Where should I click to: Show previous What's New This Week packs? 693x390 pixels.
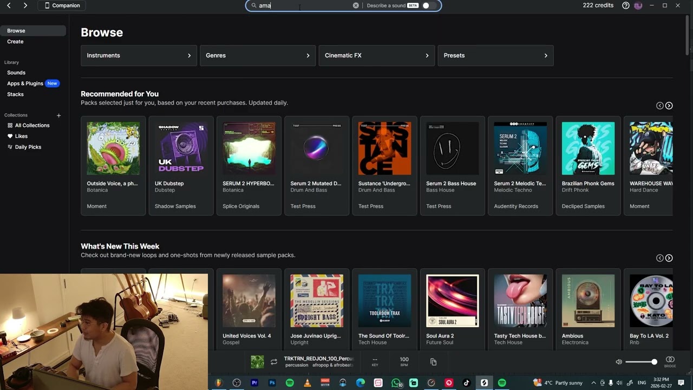[659, 258]
